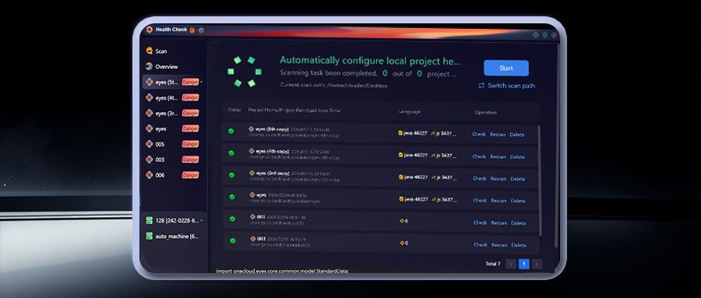
Task: Click the Total 7 pagination label
Action: coord(493,264)
